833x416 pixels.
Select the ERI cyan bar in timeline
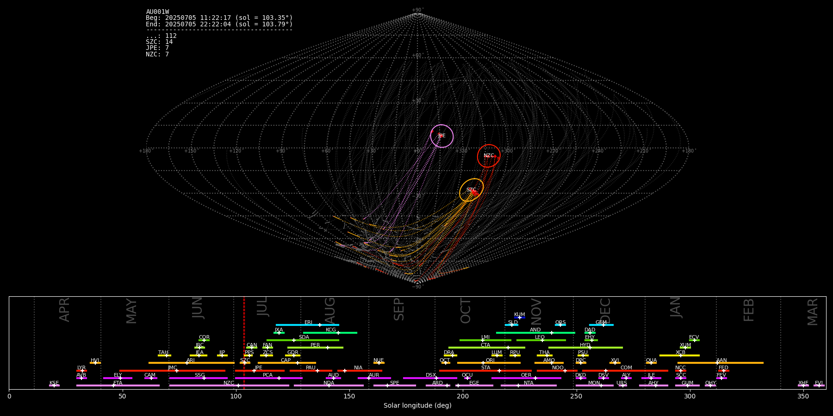point(307,325)
